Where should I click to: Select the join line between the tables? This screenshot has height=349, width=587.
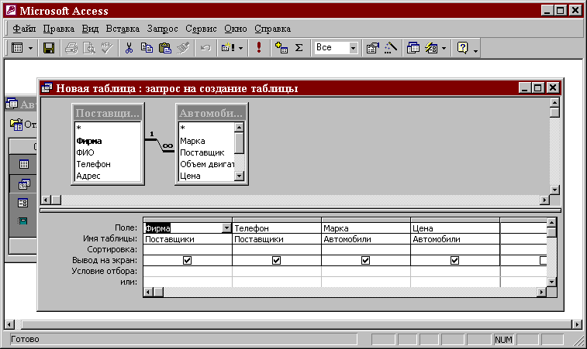[160, 145]
